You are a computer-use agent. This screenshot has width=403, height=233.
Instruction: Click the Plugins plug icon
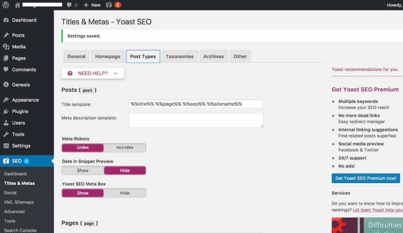pos(6,111)
